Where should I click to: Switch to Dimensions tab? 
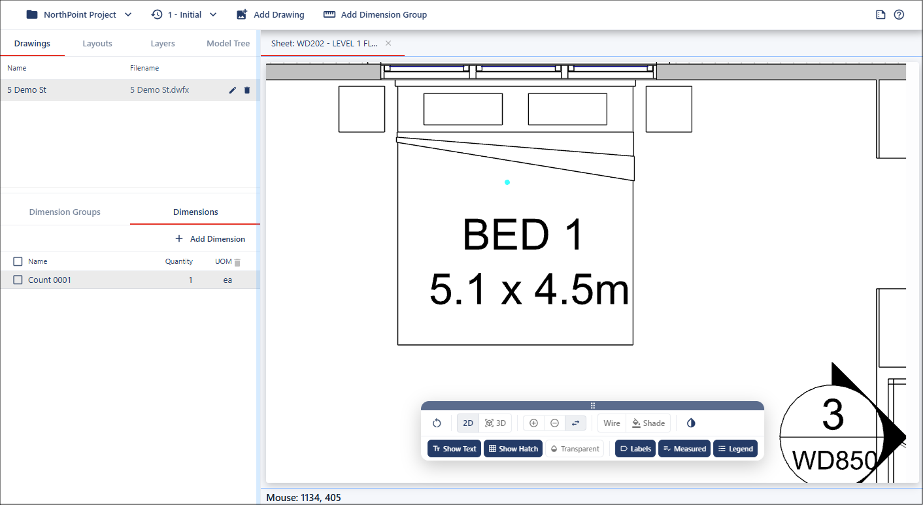pos(195,212)
